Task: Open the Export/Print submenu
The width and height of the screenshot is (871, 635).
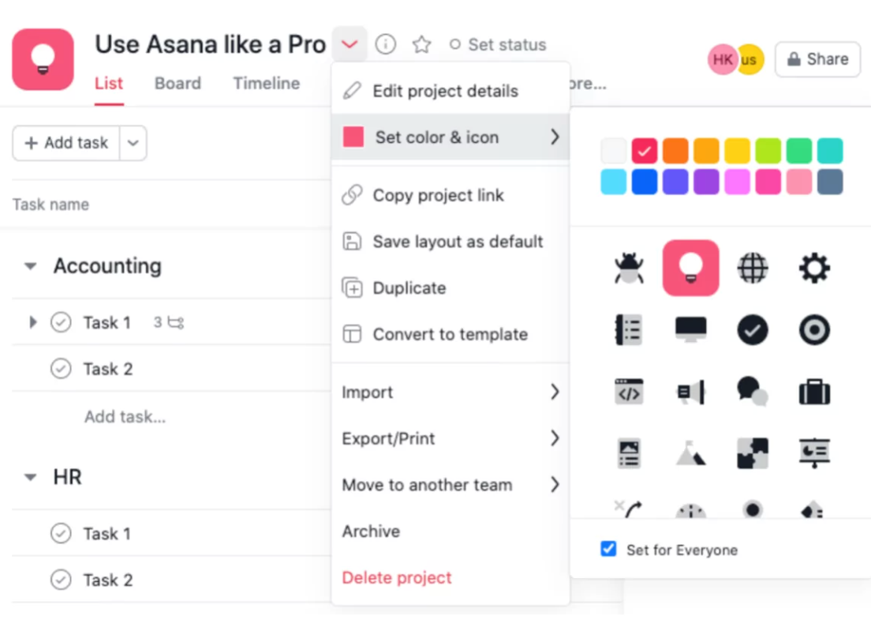Action: [x=450, y=438]
